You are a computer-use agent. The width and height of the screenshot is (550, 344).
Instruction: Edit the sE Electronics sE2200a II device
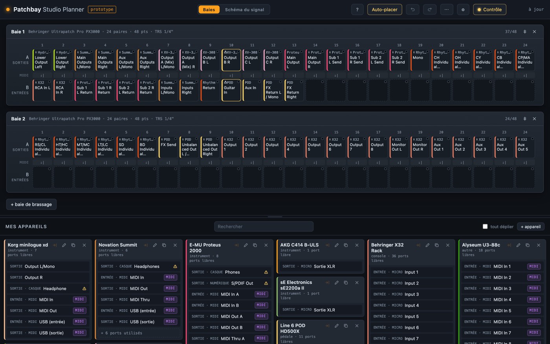click(x=337, y=283)
